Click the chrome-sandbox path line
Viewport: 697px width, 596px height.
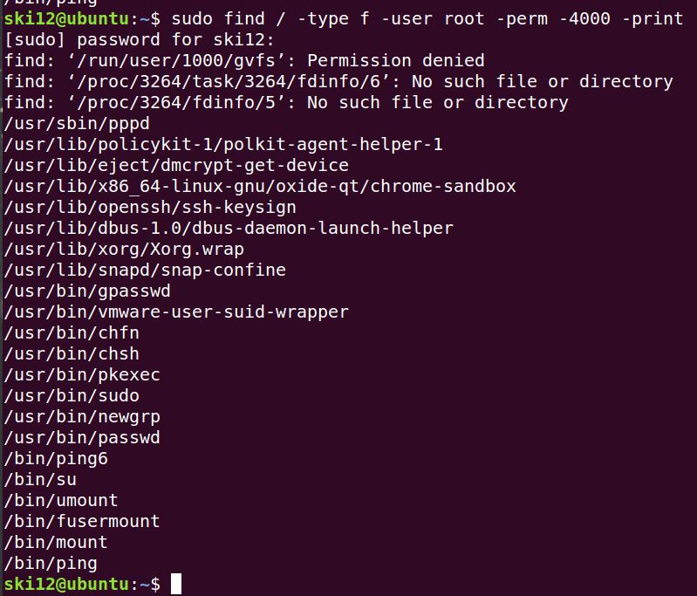point(260,186)
